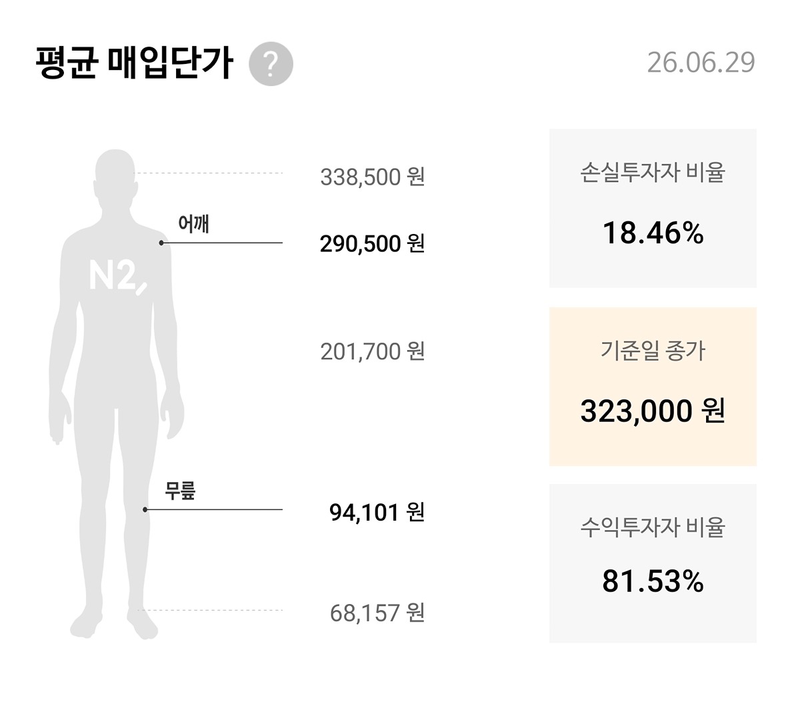Click the 무릎 knee label

181,491
